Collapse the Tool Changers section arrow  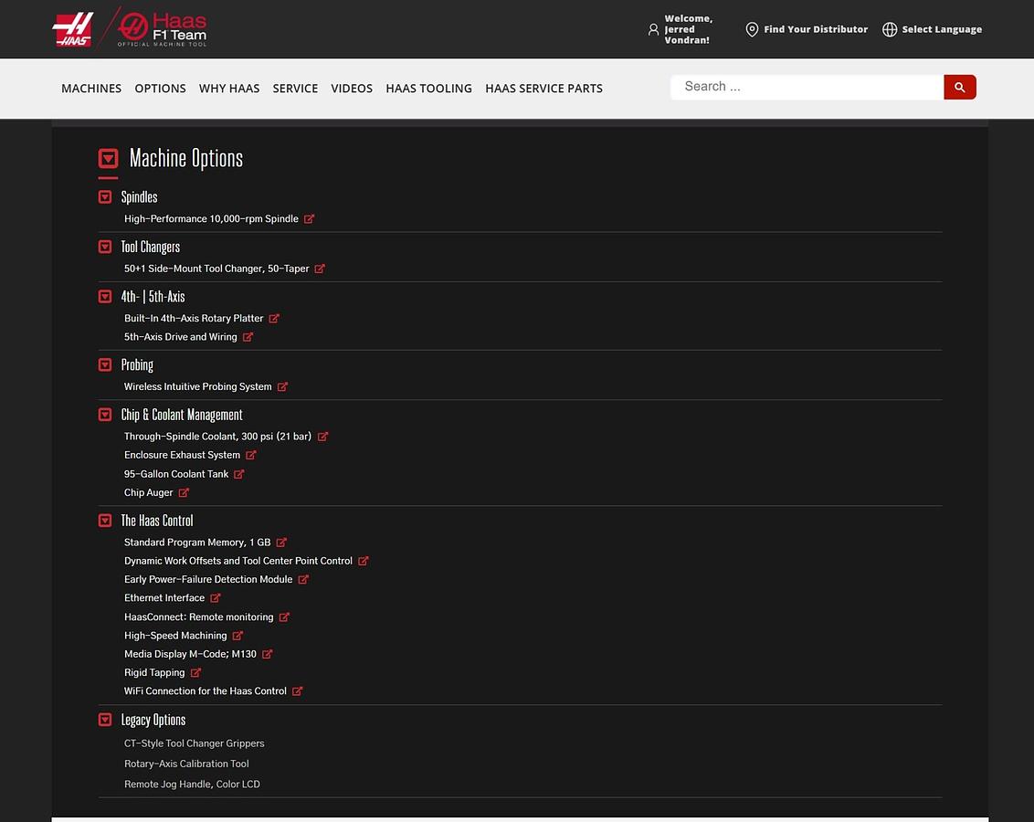pyautogui.click(x=105, y=247)
